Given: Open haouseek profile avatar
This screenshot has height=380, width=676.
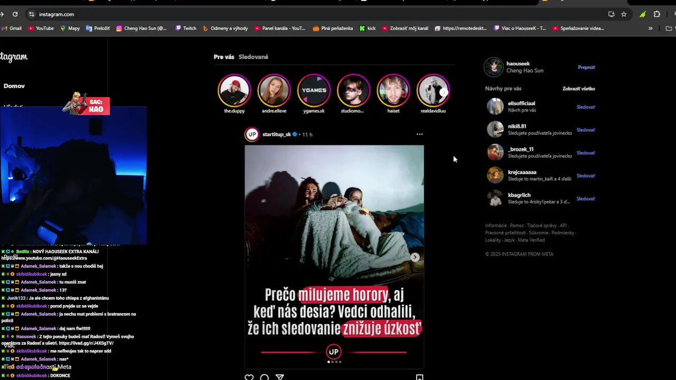Looking at the screenshot, I should click(494, 67).
